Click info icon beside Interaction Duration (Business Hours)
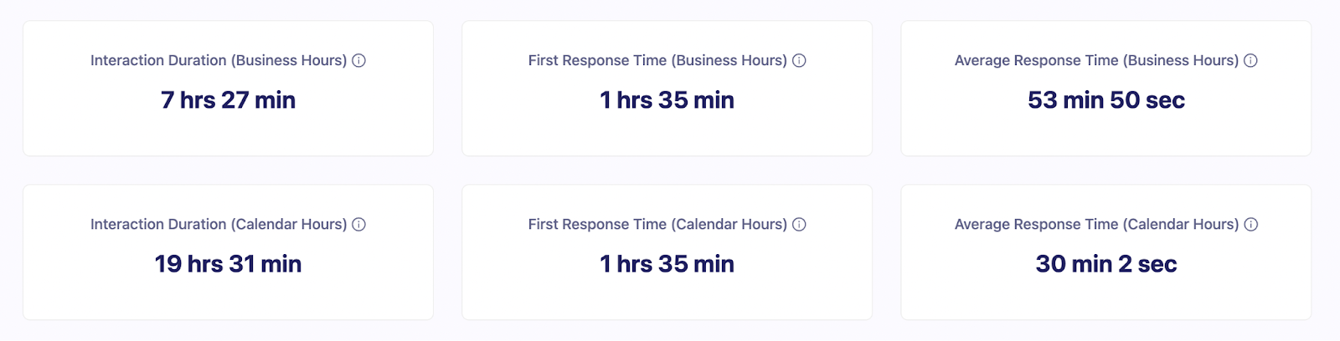 [x=358, y=60]
